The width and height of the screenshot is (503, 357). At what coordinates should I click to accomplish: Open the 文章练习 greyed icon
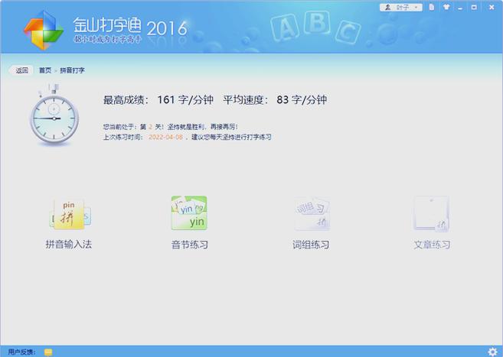[432, 213]
